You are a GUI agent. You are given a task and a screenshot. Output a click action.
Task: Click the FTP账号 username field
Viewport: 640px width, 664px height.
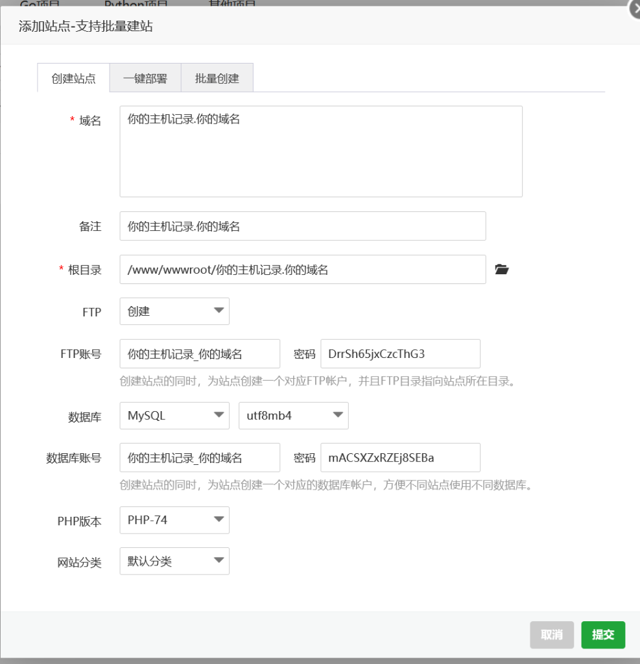[200, 354]
